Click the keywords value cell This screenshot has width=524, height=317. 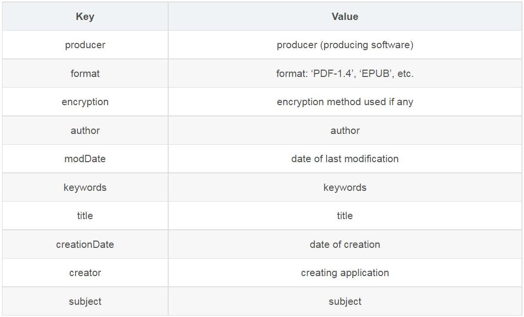tap(345, 187)
